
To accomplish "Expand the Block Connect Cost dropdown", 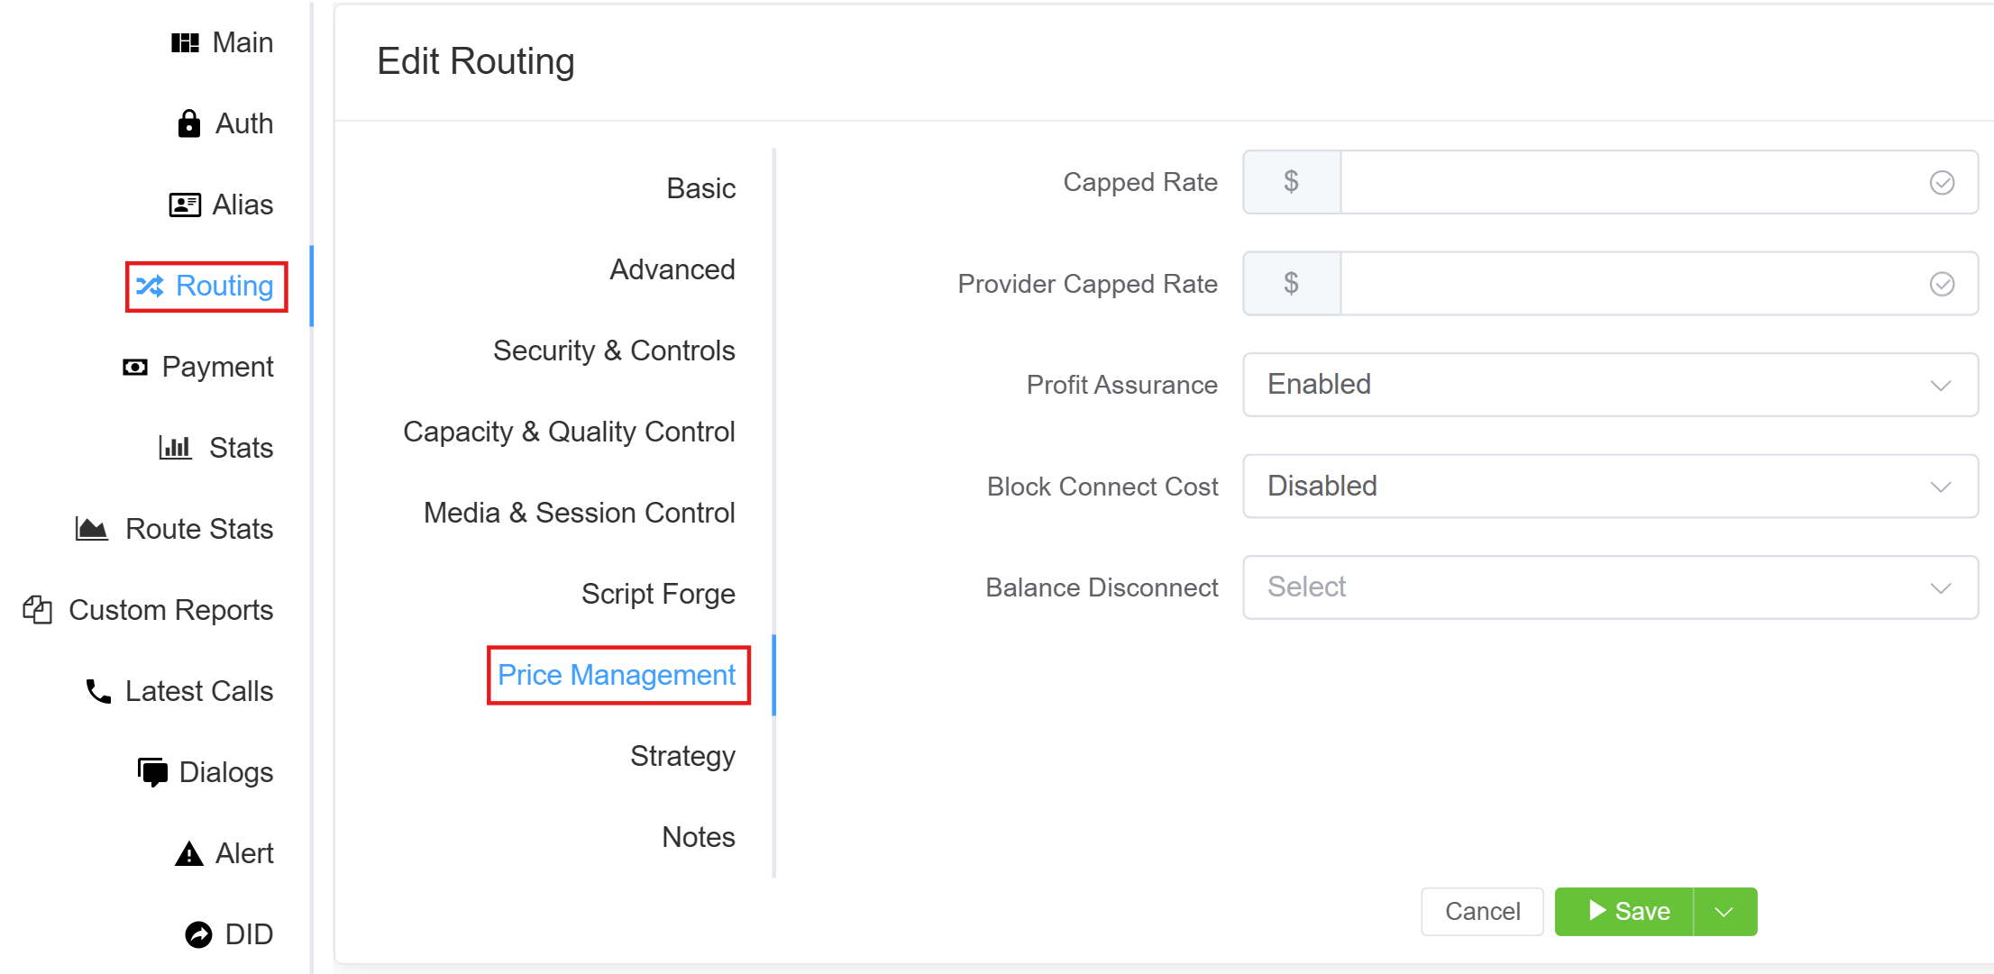I will [1610, 487].
